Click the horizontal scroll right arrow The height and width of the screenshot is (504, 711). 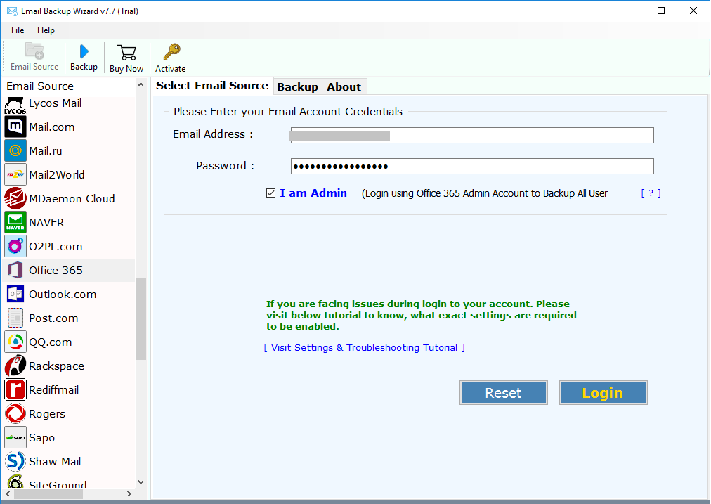[129, 493]
